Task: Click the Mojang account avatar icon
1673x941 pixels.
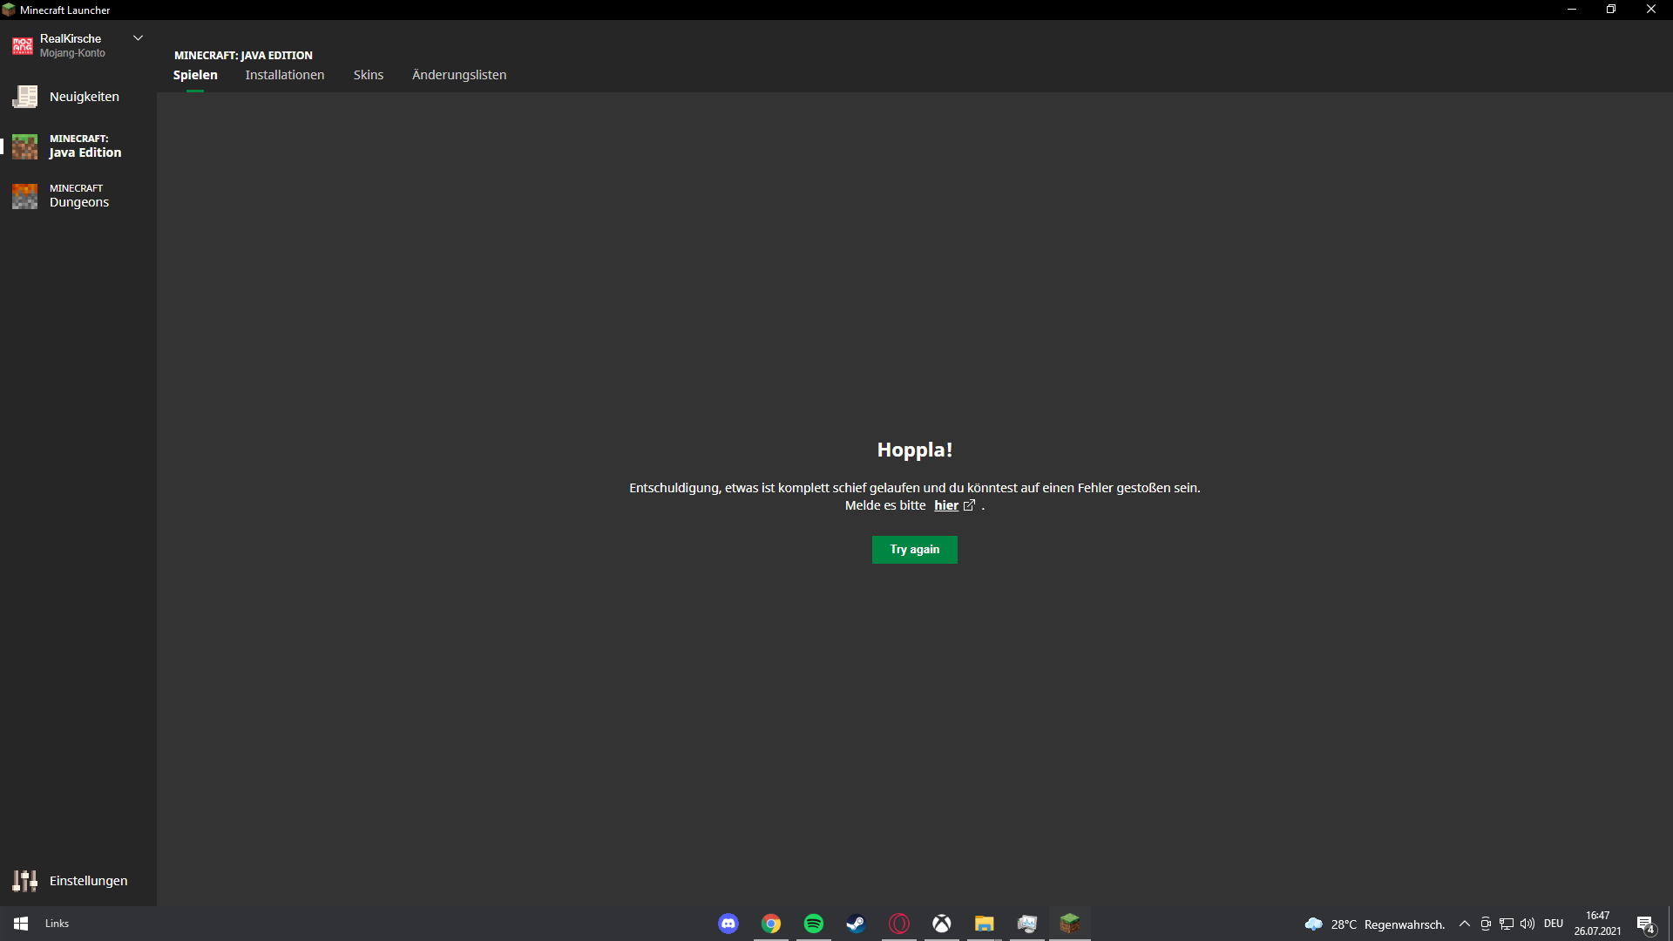Action: (x=23, y=45)
